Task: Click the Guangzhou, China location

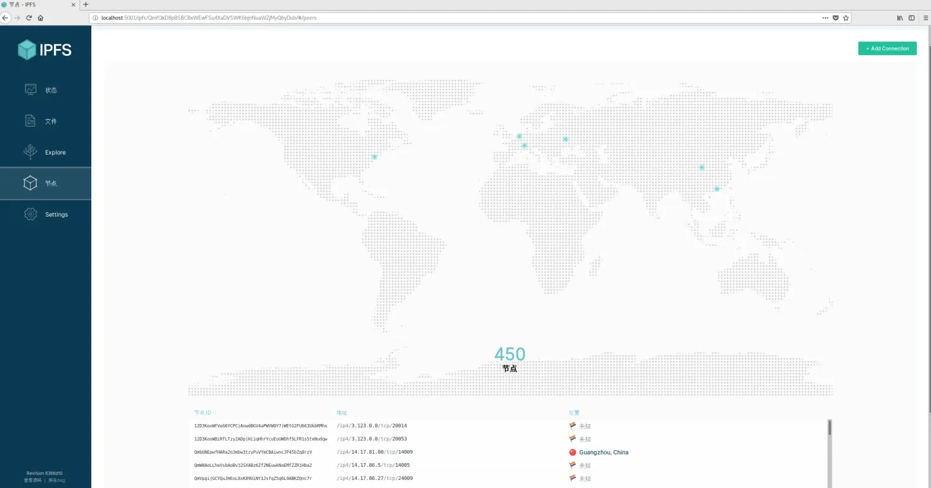Action: click(604, 453)
